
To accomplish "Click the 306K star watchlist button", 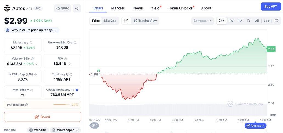I will pos(63,8).
